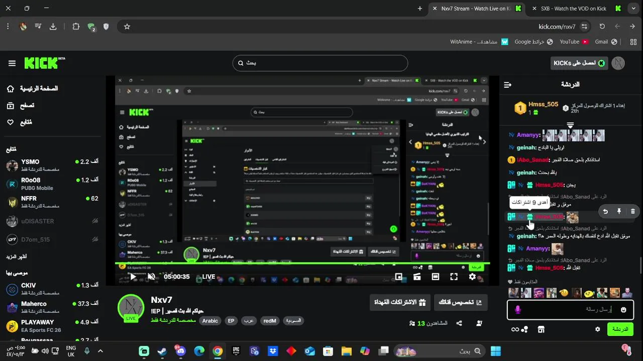Click the redM tag

tap(270, 321)
